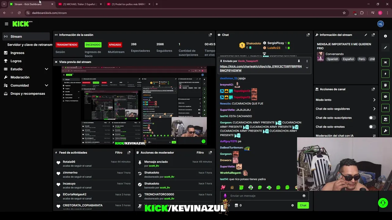The height and width of the screenshot is (220, 392).
Task: Click the shop icon below message box
Action: tap(236, 205)
